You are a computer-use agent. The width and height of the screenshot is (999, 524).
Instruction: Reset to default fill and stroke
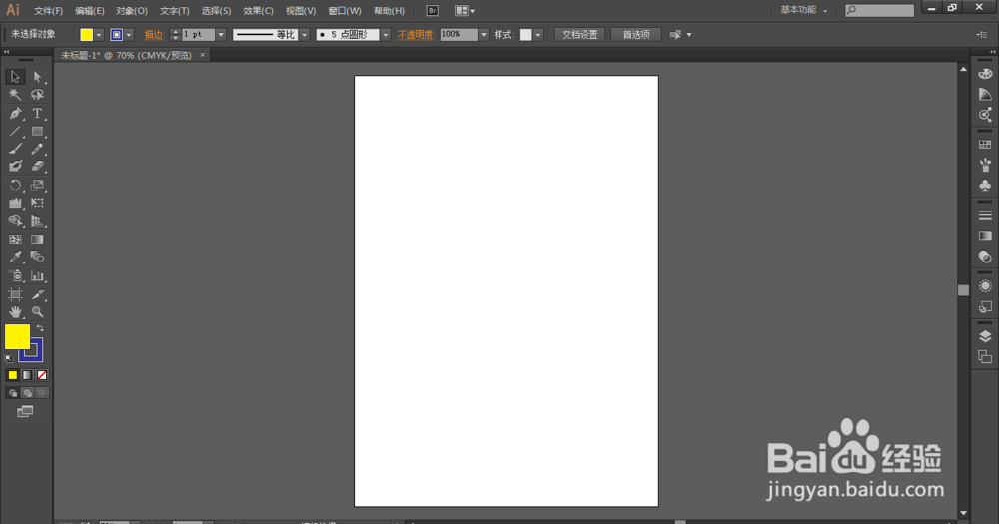9,358
